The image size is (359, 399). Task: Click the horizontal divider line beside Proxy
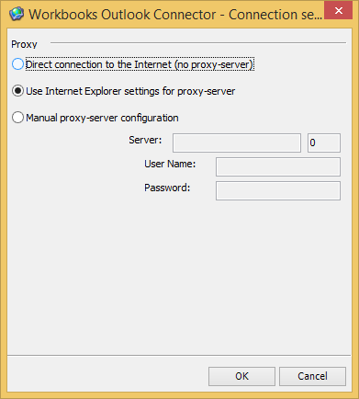(198, 42)
